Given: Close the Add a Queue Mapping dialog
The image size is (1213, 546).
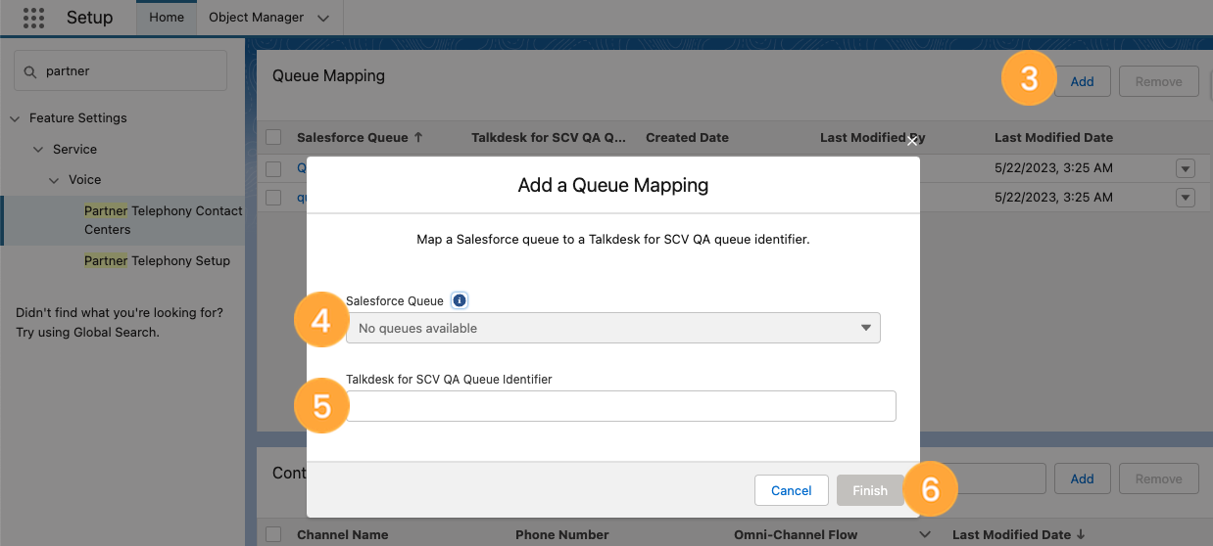Looking at the screenshot, I should 912,142.
